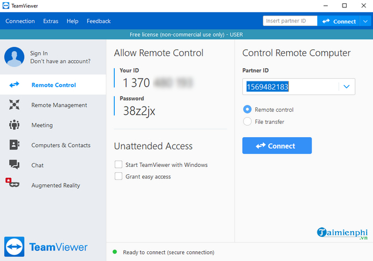Image resolution: width=373 pixels, height=261 pixels.
Task: Open the Chat section
Action: pyautogui.click(x=53, y=165)
